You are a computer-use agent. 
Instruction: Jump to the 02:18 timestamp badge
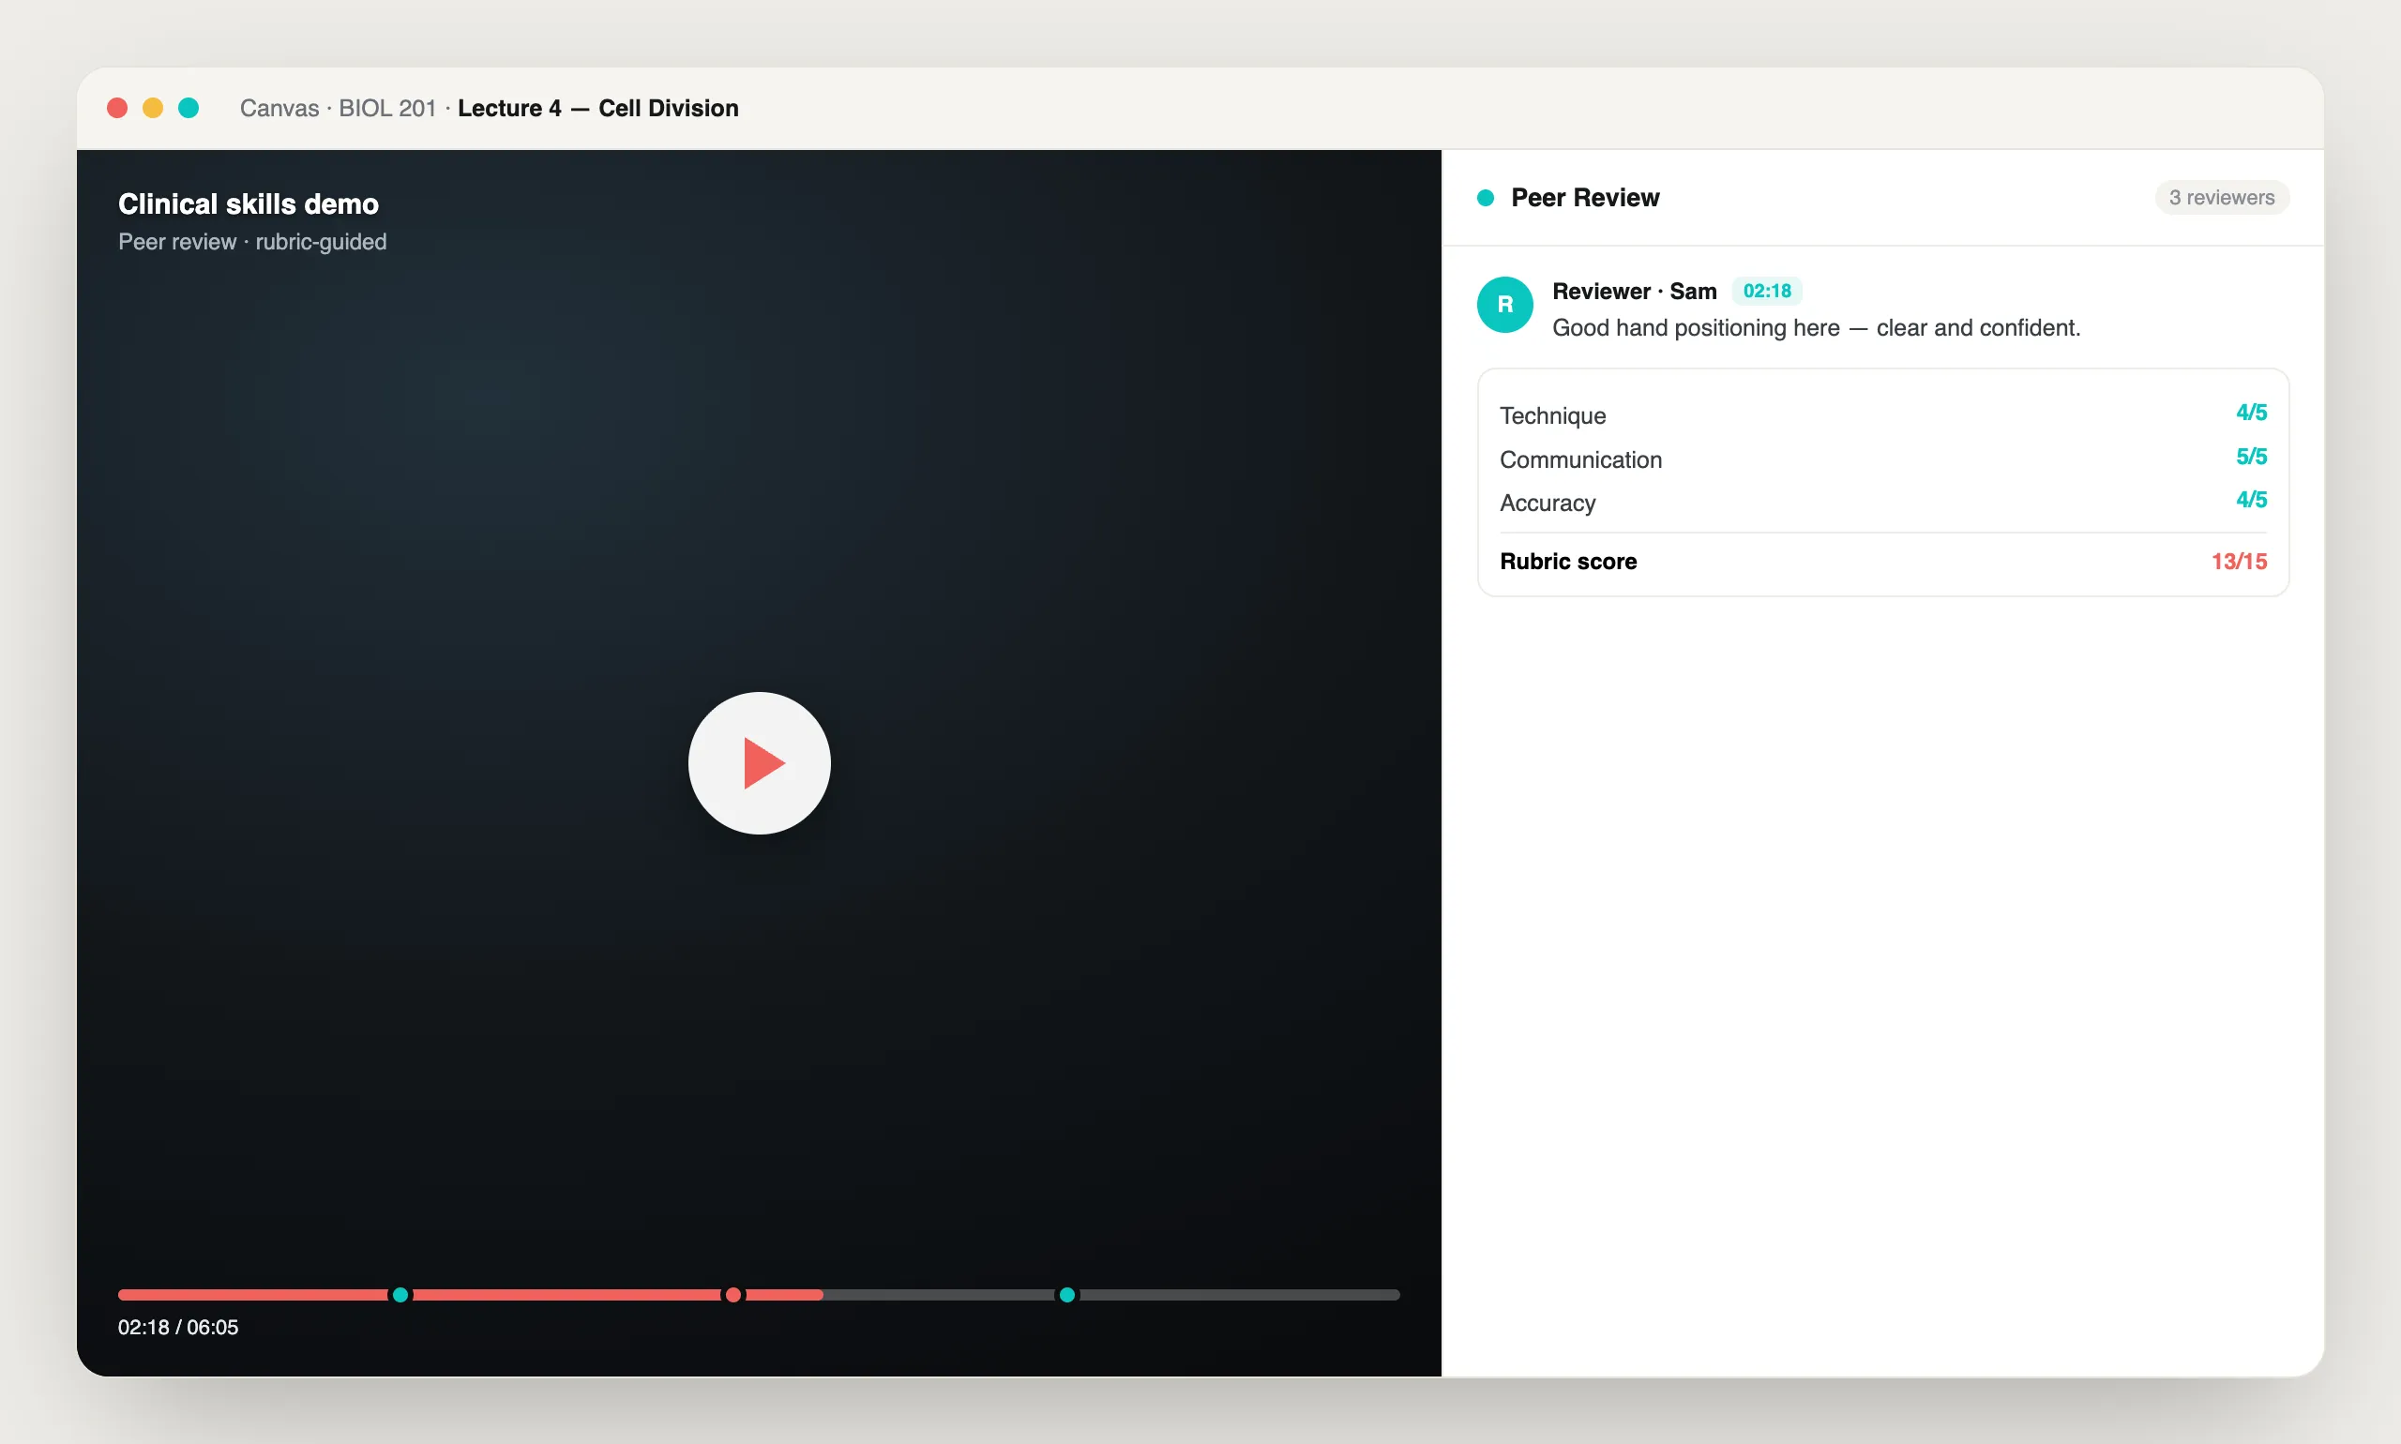1766,291
